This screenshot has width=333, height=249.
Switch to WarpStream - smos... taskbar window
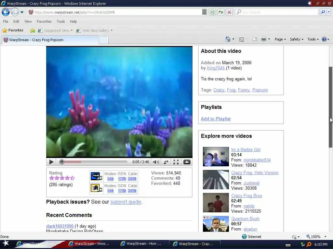[89, 244]
